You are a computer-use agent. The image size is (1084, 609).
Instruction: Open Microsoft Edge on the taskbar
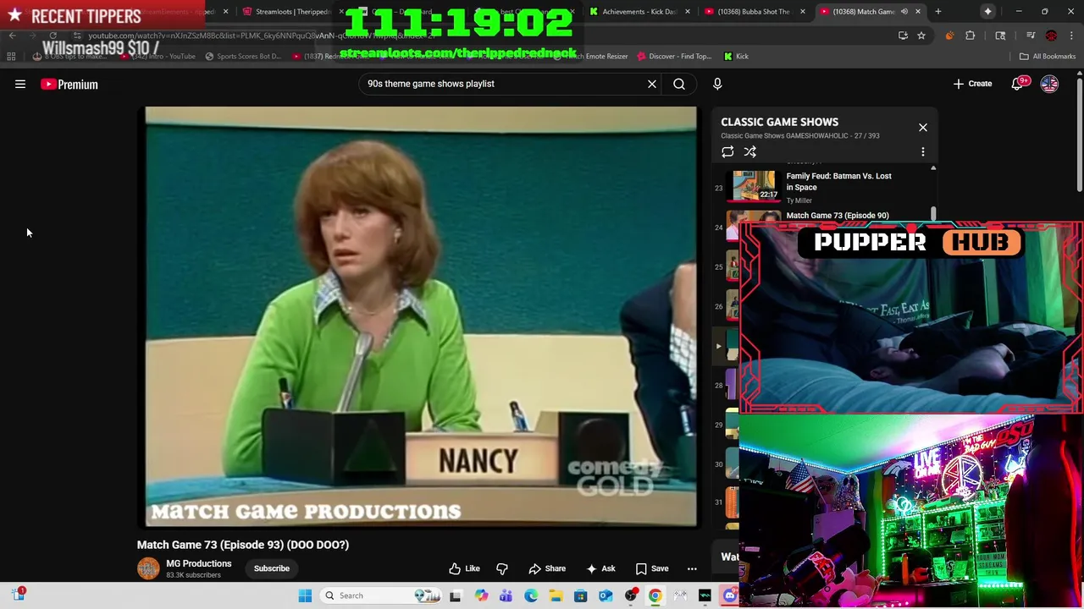point(531,595)
